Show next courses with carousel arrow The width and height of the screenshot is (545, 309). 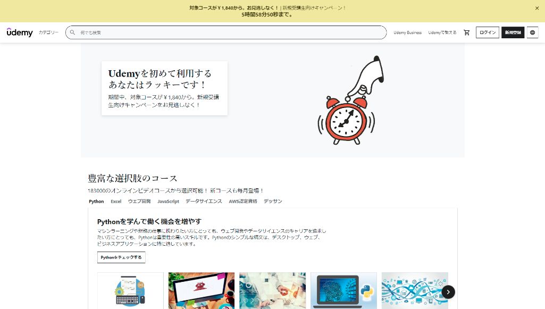pyautogui.click(x=448, y=292)
